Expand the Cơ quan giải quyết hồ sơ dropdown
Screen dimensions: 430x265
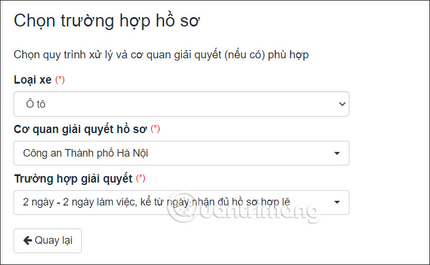click(181, 153)
